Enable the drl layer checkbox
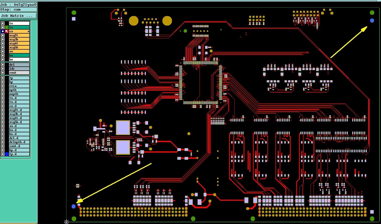381x224 pixels. (3, 65)
